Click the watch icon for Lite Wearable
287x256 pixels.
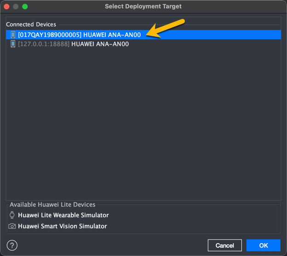click(12, 215)
